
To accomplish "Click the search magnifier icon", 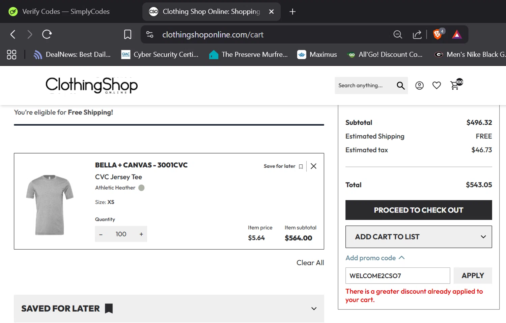I will point(401,86).
